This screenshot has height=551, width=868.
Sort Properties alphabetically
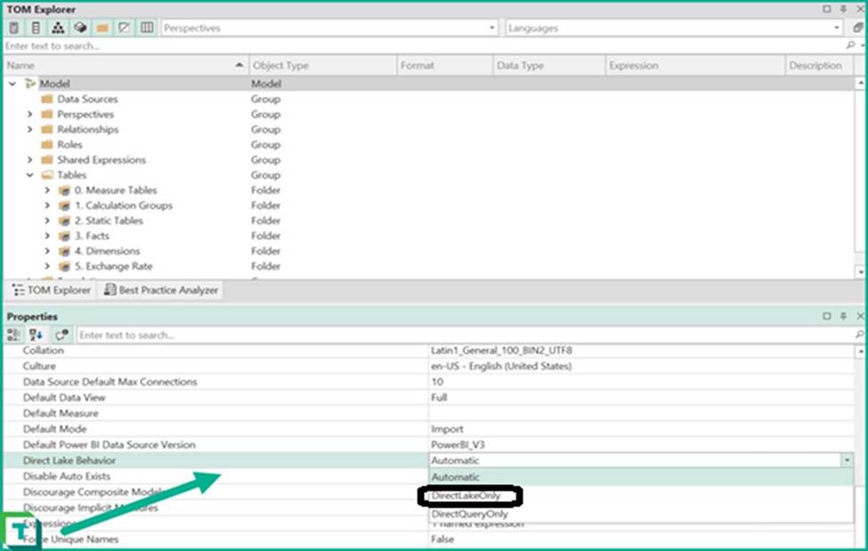36,335
